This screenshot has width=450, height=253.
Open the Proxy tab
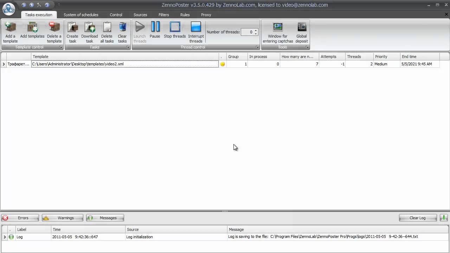(x=206, y=15)
